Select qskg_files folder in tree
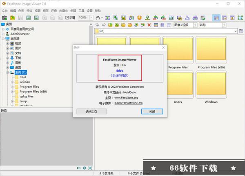This screenshot has height=176, width=245. point(27,97)
